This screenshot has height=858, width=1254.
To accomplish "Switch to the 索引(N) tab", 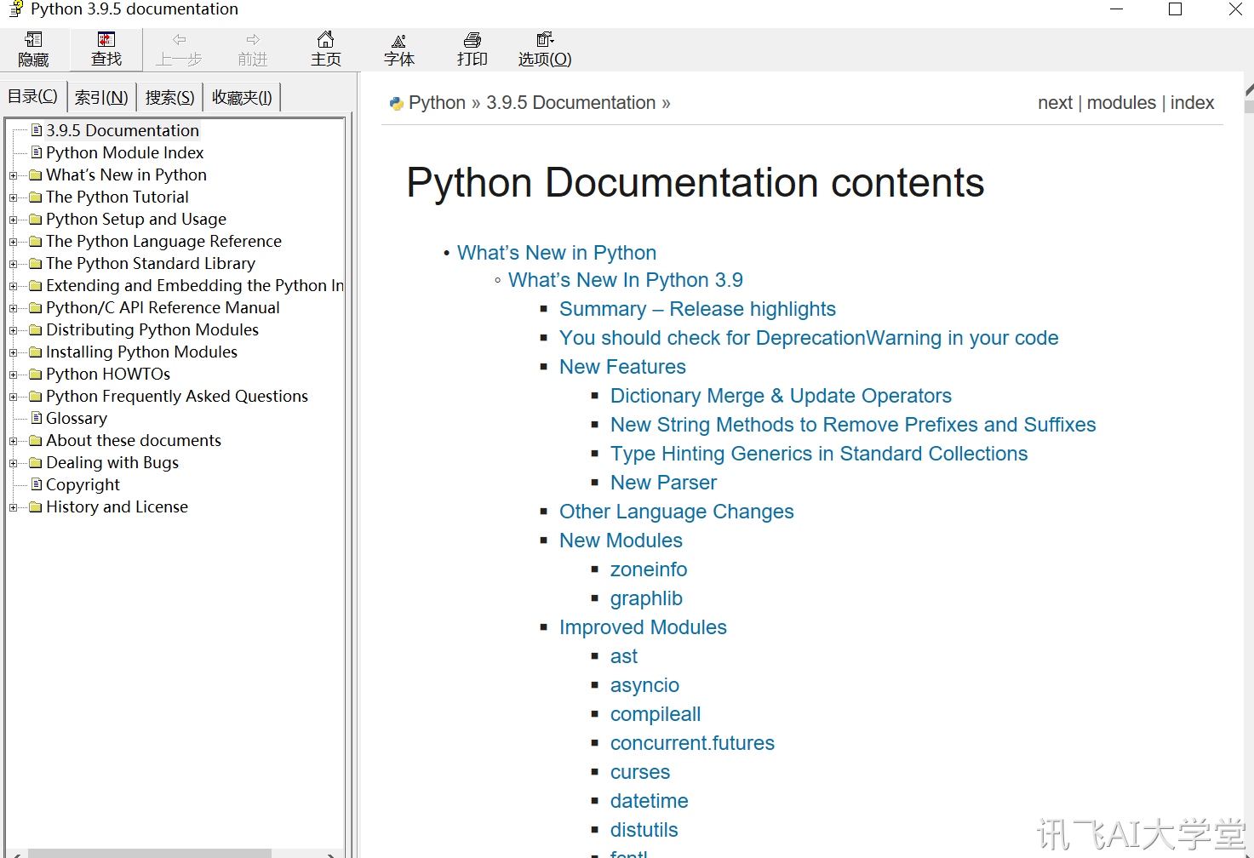I will click(x=101, y=97).
